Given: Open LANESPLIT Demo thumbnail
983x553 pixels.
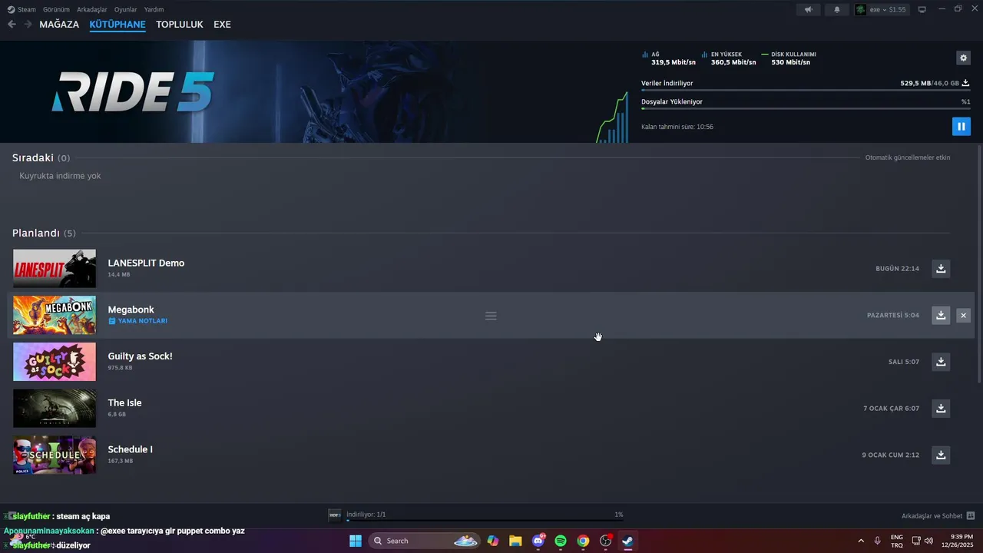Looking at the screenshot, I should point(55,268).
